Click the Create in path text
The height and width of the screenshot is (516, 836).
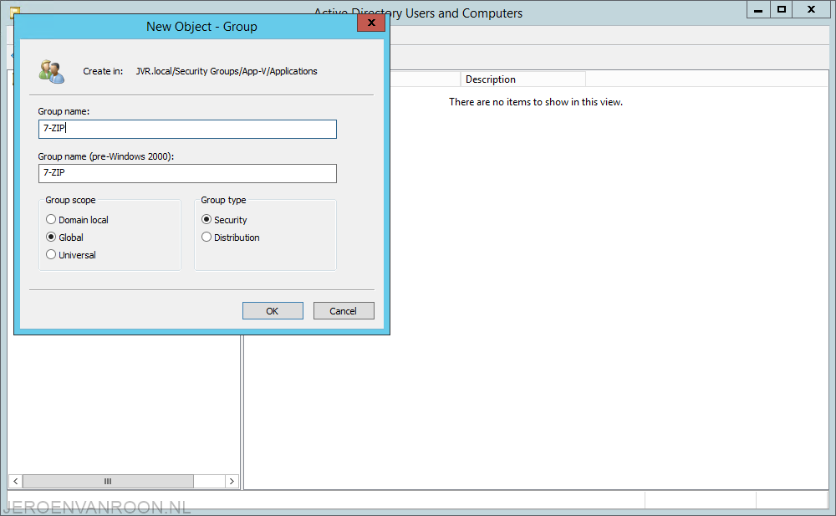[227, 71]
